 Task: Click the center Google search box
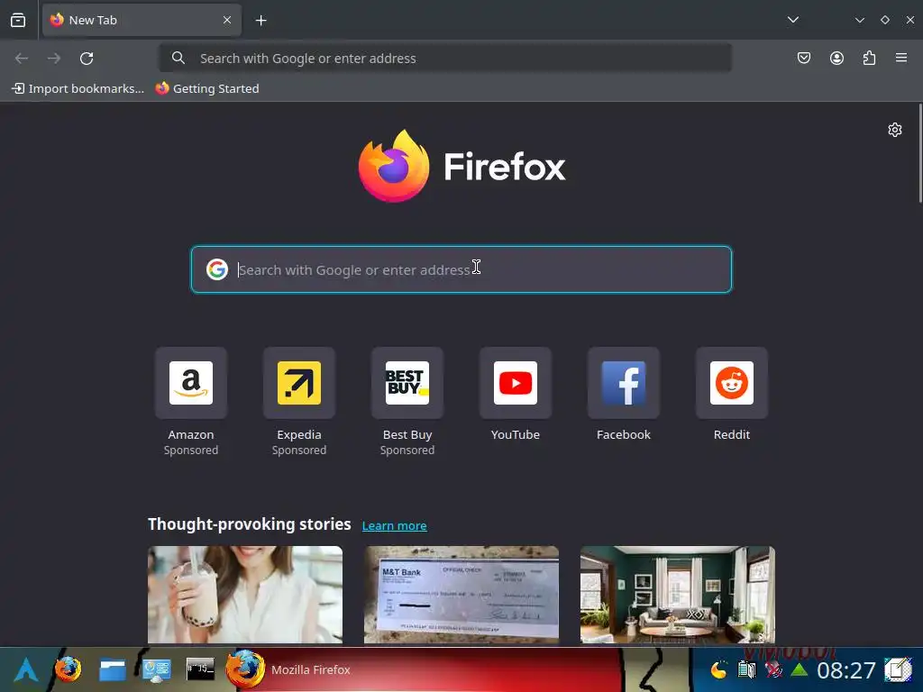tap(461, 269)
